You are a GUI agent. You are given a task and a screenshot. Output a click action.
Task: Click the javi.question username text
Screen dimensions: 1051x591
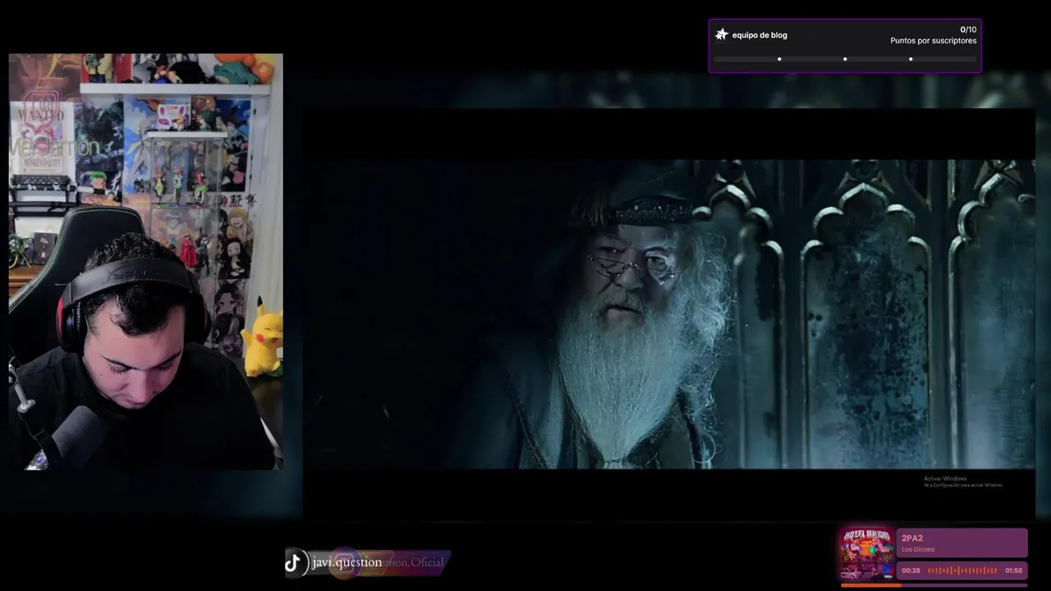[x=347, y=562]
